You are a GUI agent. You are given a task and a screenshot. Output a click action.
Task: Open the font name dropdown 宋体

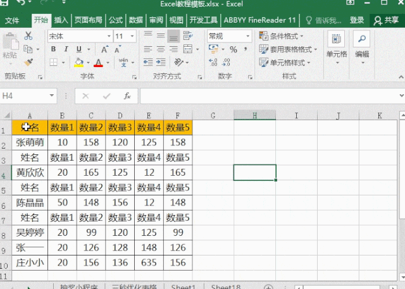[x=109, y=36]
